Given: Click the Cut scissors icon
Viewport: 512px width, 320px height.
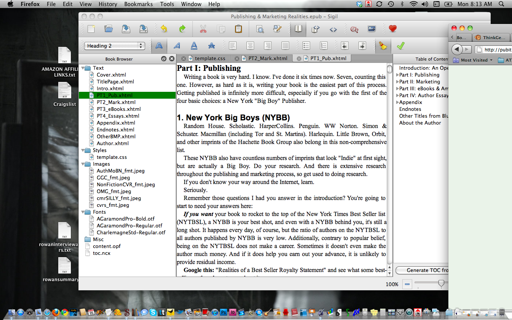Looking at the screenshot, I should [203, 29].
